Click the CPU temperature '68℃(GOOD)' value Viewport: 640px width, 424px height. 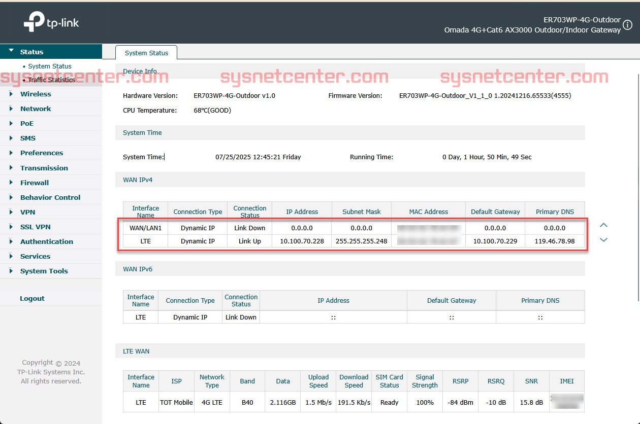[212, 110]
